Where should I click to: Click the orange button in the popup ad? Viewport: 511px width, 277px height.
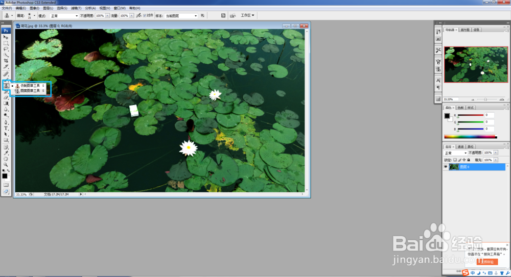[x=487, y=262]
